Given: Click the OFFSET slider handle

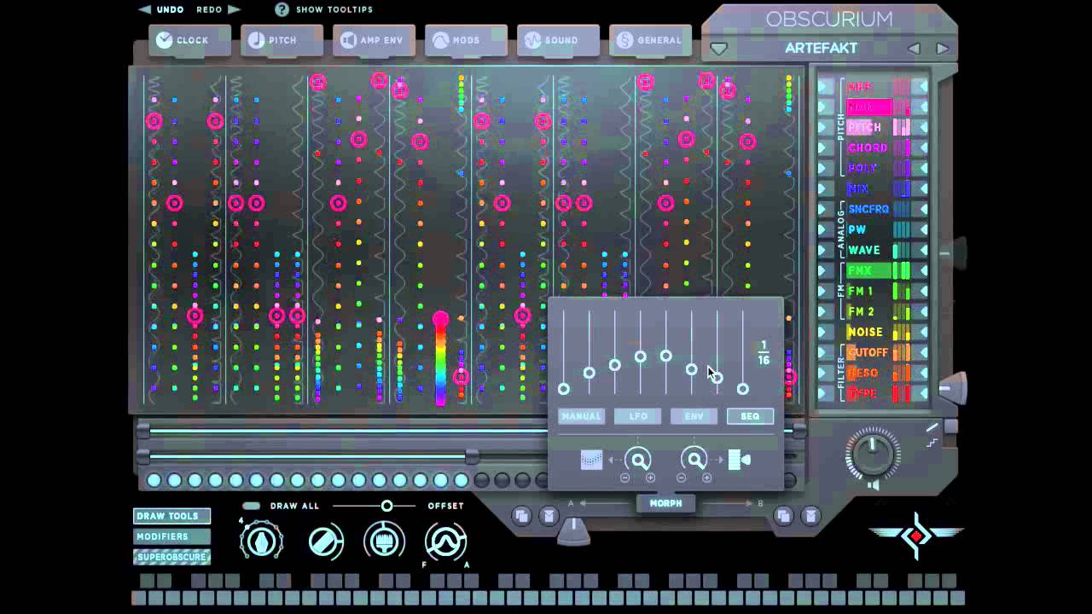Looking at the screenshot, I should pyautogui.click(x=386, y=506).
